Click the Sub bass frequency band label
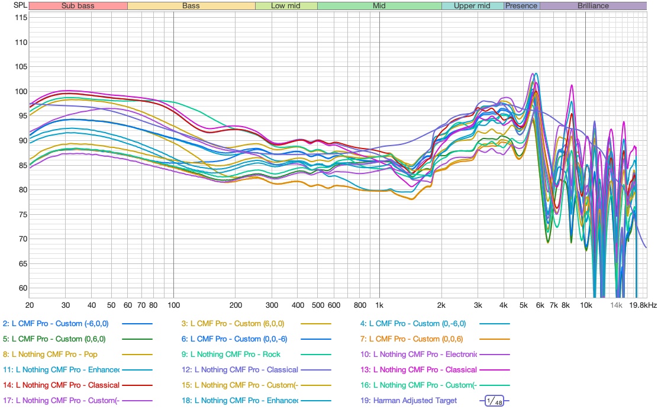 coord(78,6)
